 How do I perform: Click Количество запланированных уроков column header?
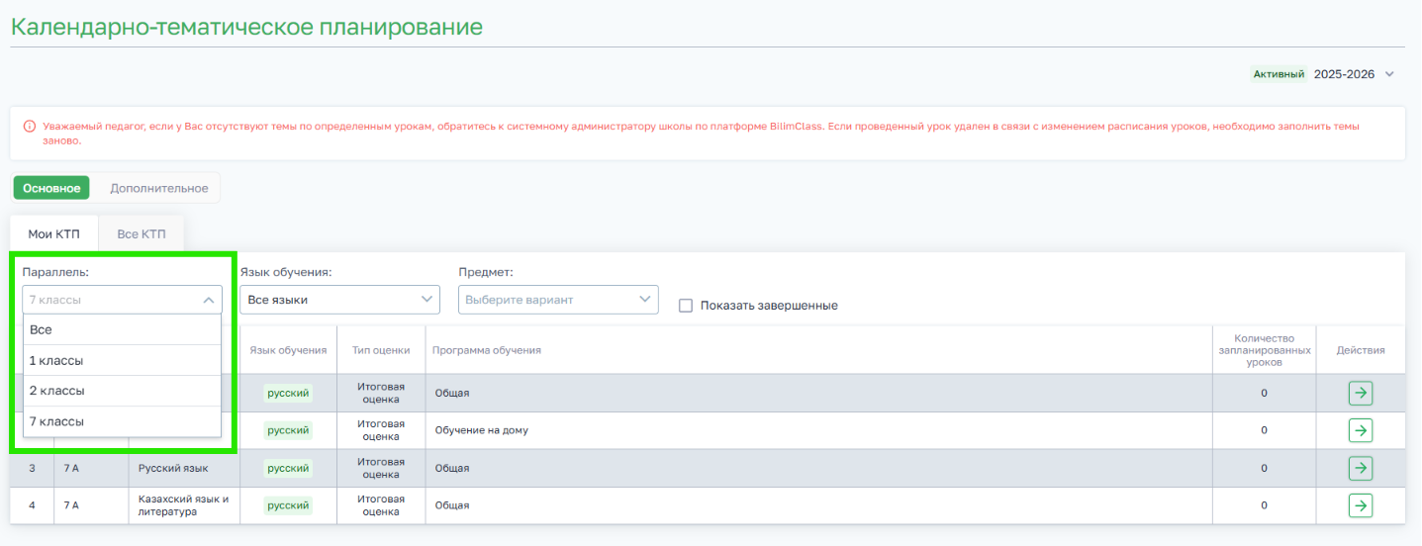point(1264,350)
